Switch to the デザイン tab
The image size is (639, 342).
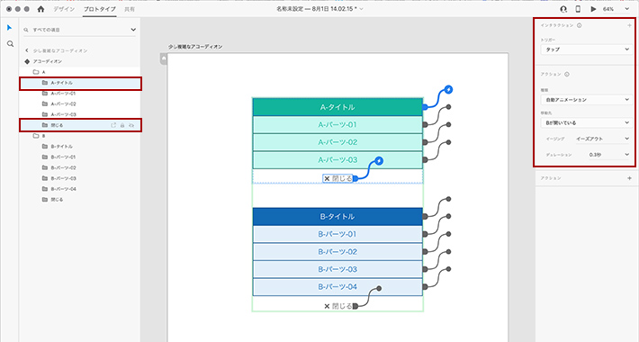click(x=64, y=9)
